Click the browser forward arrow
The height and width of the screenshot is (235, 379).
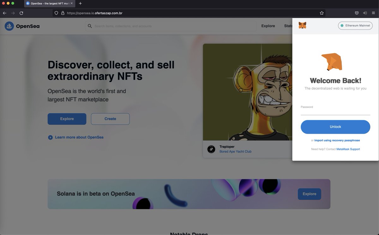coord(13,13)
